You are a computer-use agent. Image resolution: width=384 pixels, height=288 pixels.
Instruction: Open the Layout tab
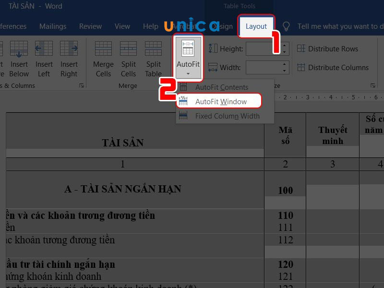click(x=256, y=26)
